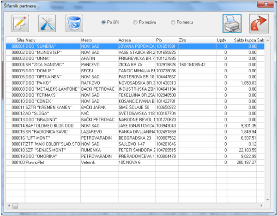Image resolution: width=277 pixels, height=216 pixels.
Task: Click the vertical scrollbar down arrow
Action: tap(269, 198)
